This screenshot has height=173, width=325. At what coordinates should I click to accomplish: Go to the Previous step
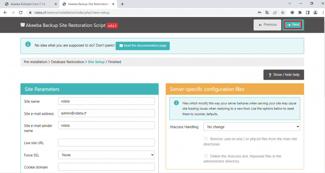tap(268, 25)
